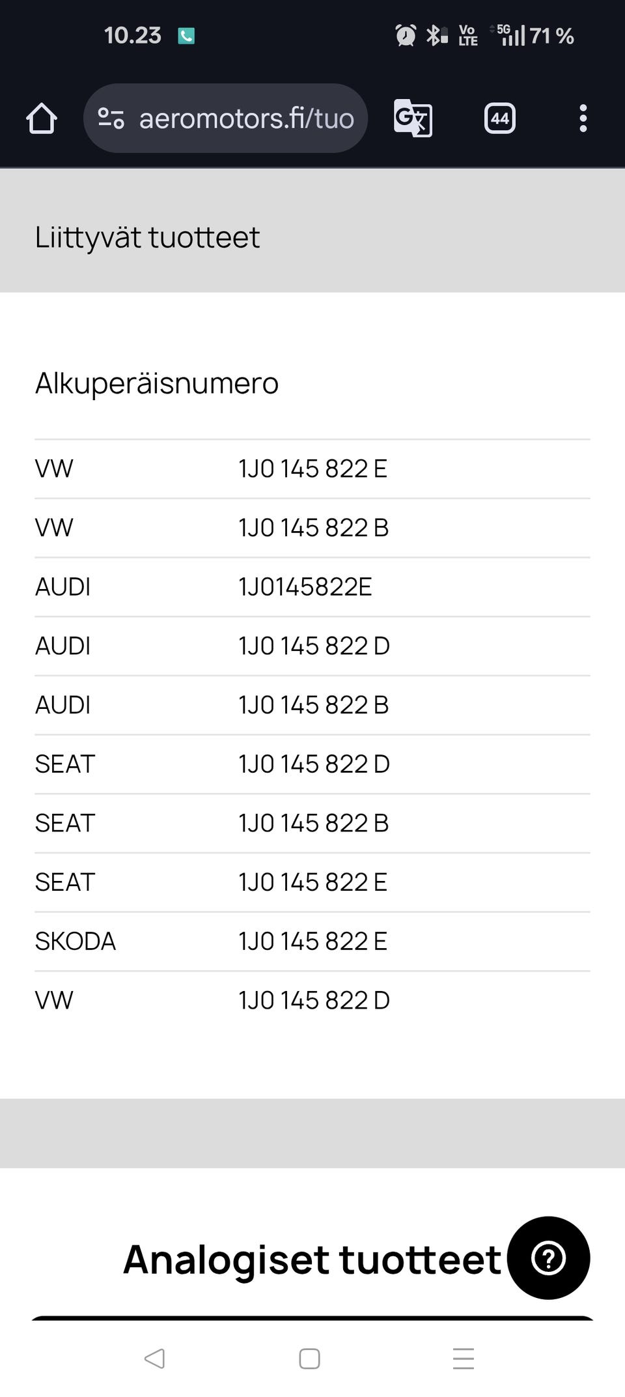
Task: Tap the Alkuperäisnumero heading
Action: click(156, 383)
